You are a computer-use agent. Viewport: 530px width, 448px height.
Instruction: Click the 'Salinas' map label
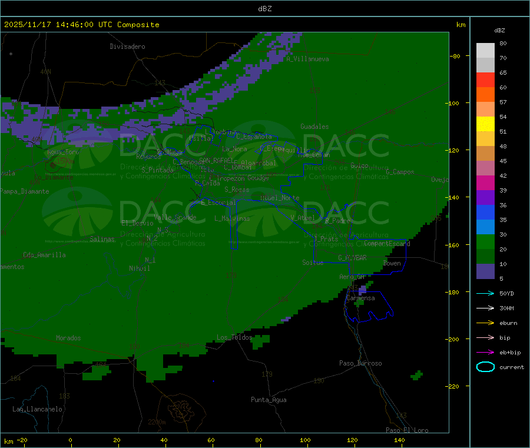click(x=102, y=239)
